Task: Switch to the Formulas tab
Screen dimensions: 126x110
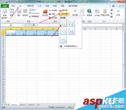Action: 40,6
